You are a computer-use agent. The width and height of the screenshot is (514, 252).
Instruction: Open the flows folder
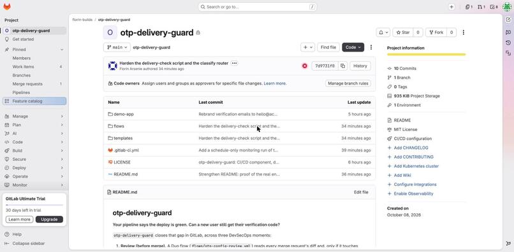click(x=119, y=126)
